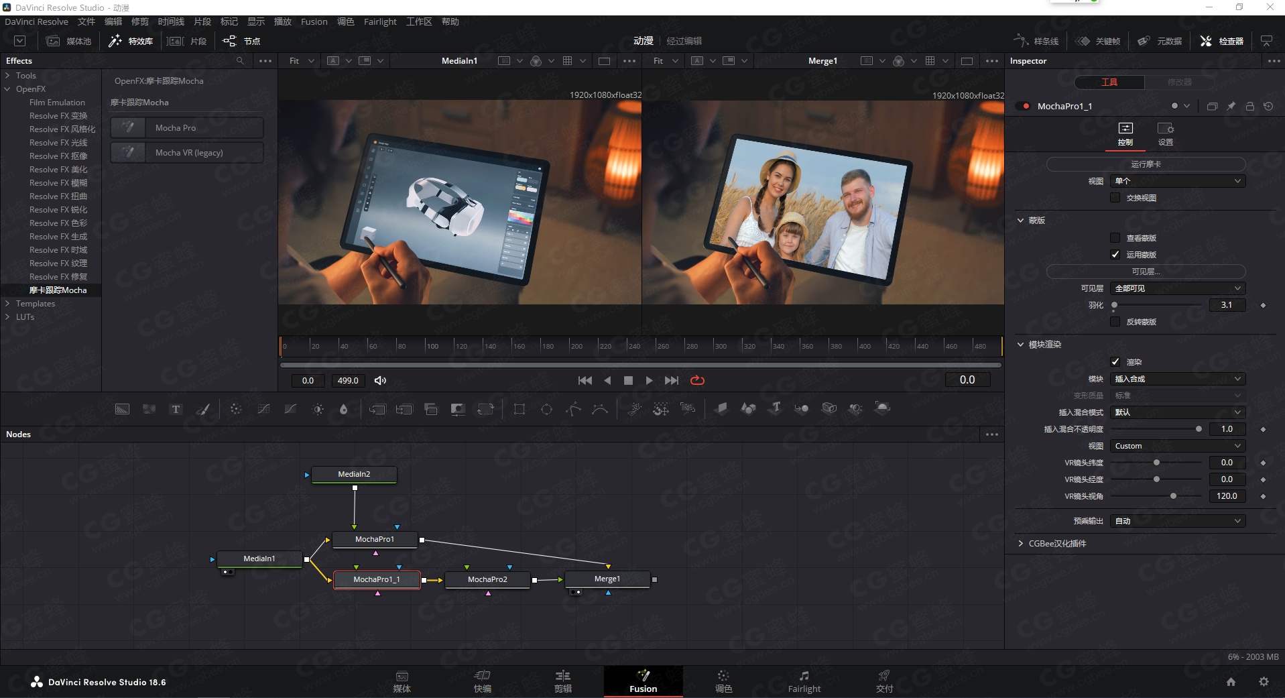1285x698 pixels.
Task: Collapse the 蒙版 section
Action: tap(1020, 220)
